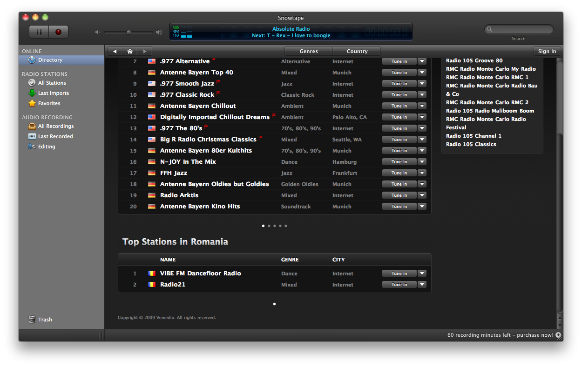Tune in to N-JOY In The Mix

pyautogui.click(x=399, y=162)
